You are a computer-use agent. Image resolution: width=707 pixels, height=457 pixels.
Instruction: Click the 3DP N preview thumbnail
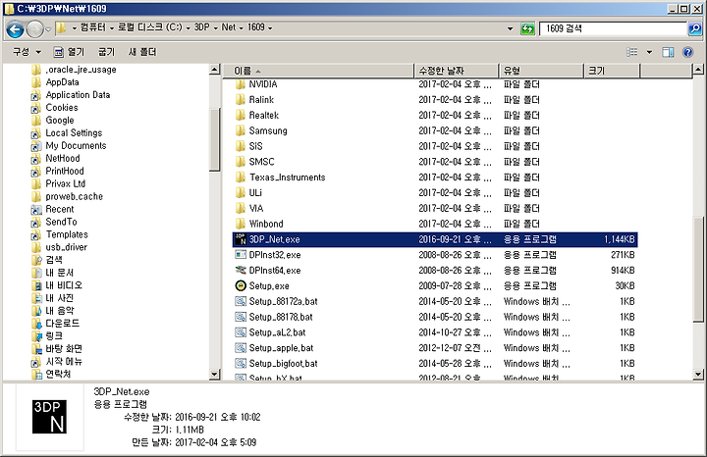coord(50,417)
